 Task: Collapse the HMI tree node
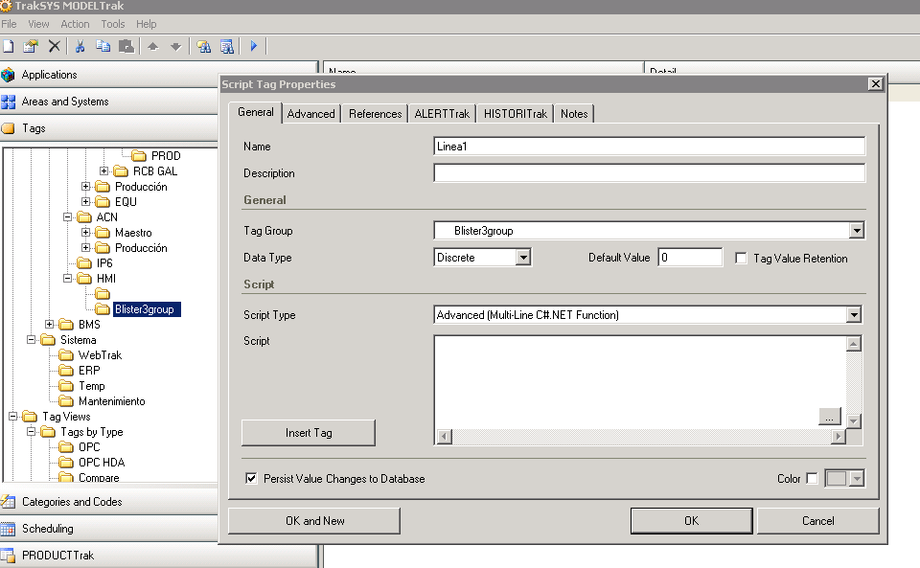tap(67, 279)
